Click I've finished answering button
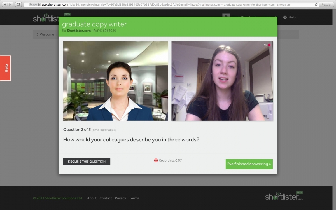The image size is (336, 210). coord(249,164)
